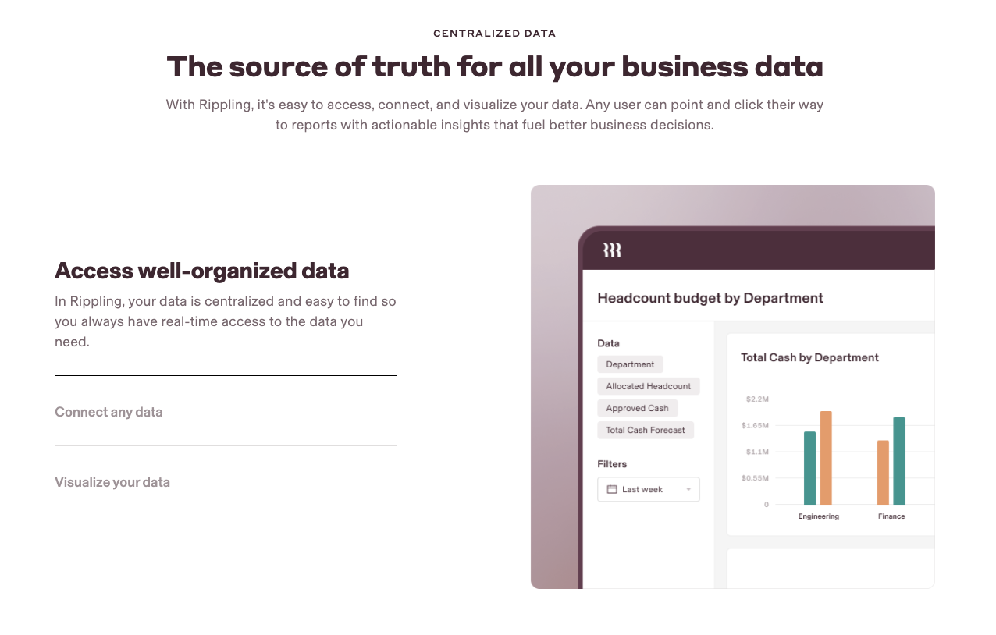This screenshot has height=635, width=996.
Task: Click the teal Finance bar in chart
Action: pos(899,461)
